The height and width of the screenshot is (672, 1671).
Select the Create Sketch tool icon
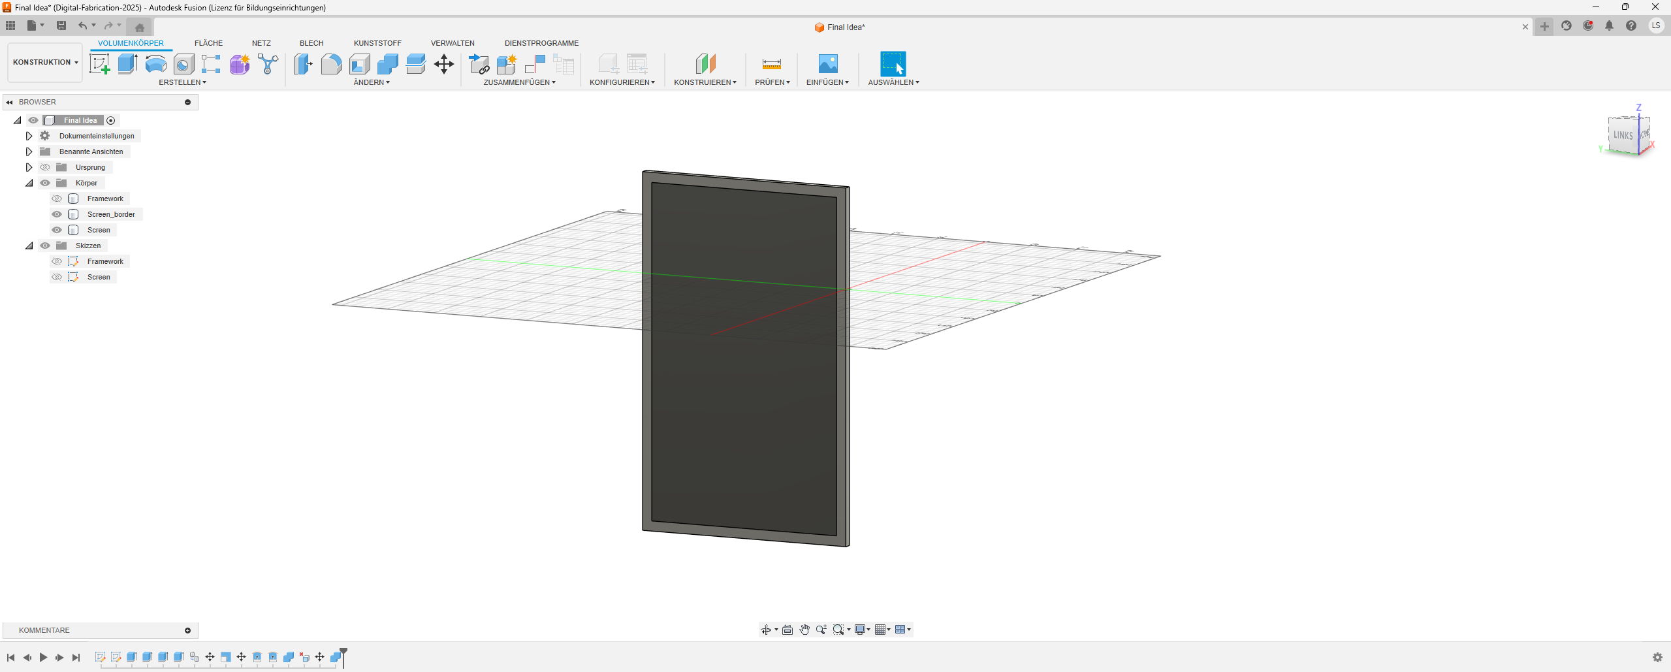99,64
